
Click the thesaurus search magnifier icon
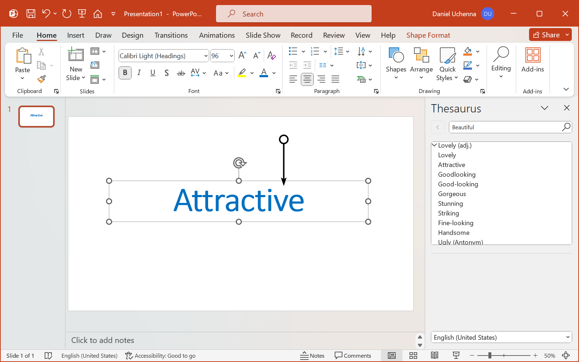(x=566, y=127)
